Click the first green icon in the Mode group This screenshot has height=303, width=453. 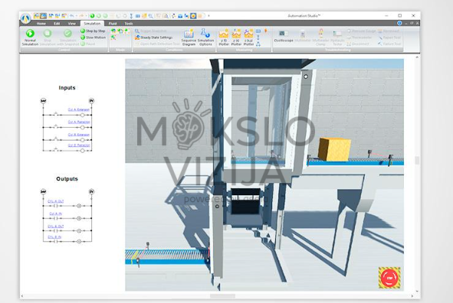(x=113, y=31)
